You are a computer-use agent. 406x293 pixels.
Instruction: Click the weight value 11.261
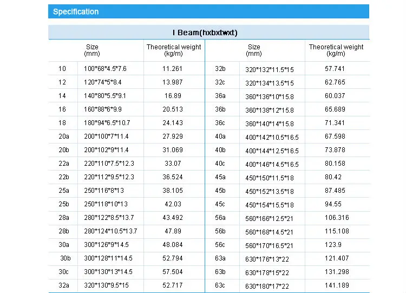pyautogui.click(x=173, y=69)
